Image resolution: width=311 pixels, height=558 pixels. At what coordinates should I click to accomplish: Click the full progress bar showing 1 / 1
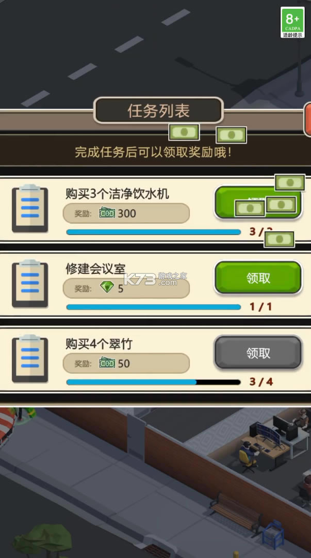pyautogui.click(x=153, y=307)
